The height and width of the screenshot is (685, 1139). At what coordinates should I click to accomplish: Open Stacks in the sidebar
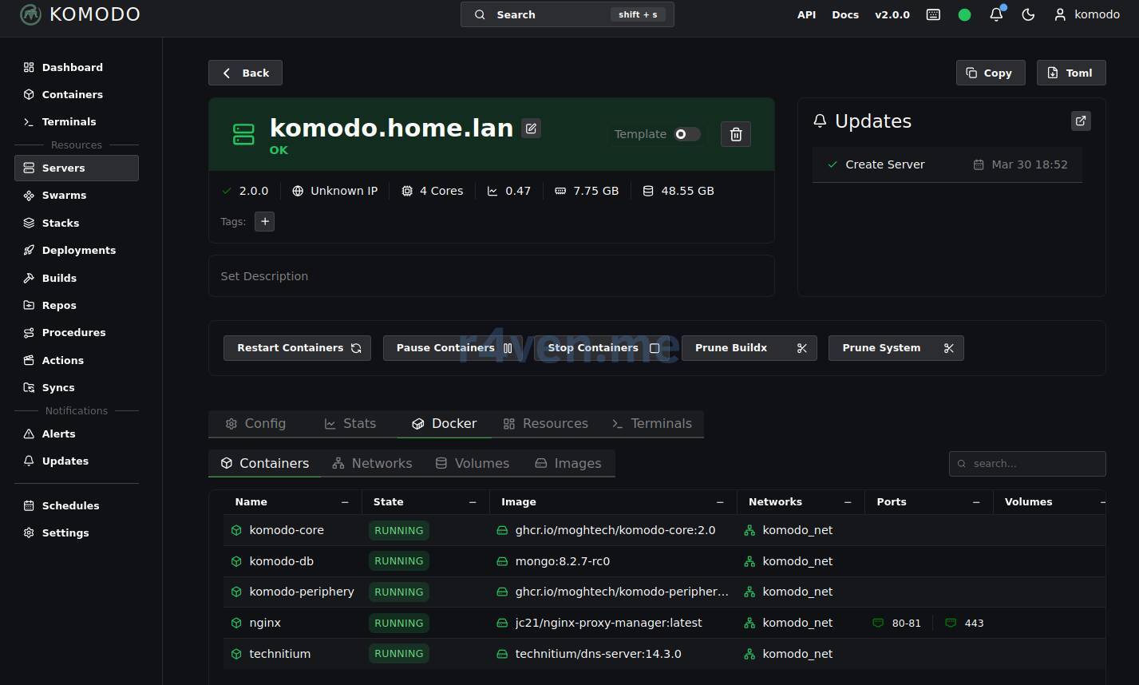point(60,223)
